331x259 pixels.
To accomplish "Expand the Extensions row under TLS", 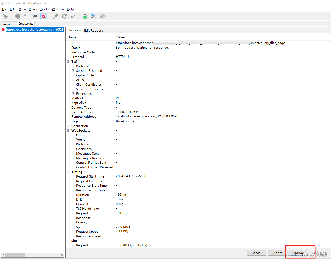I will tap(73, 94).
